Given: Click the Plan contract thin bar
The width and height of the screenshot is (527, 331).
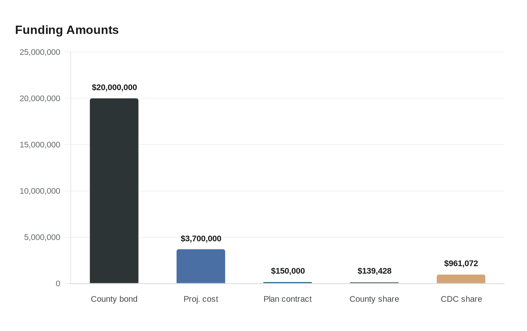Looking at the screenshot, I should 288,283.
